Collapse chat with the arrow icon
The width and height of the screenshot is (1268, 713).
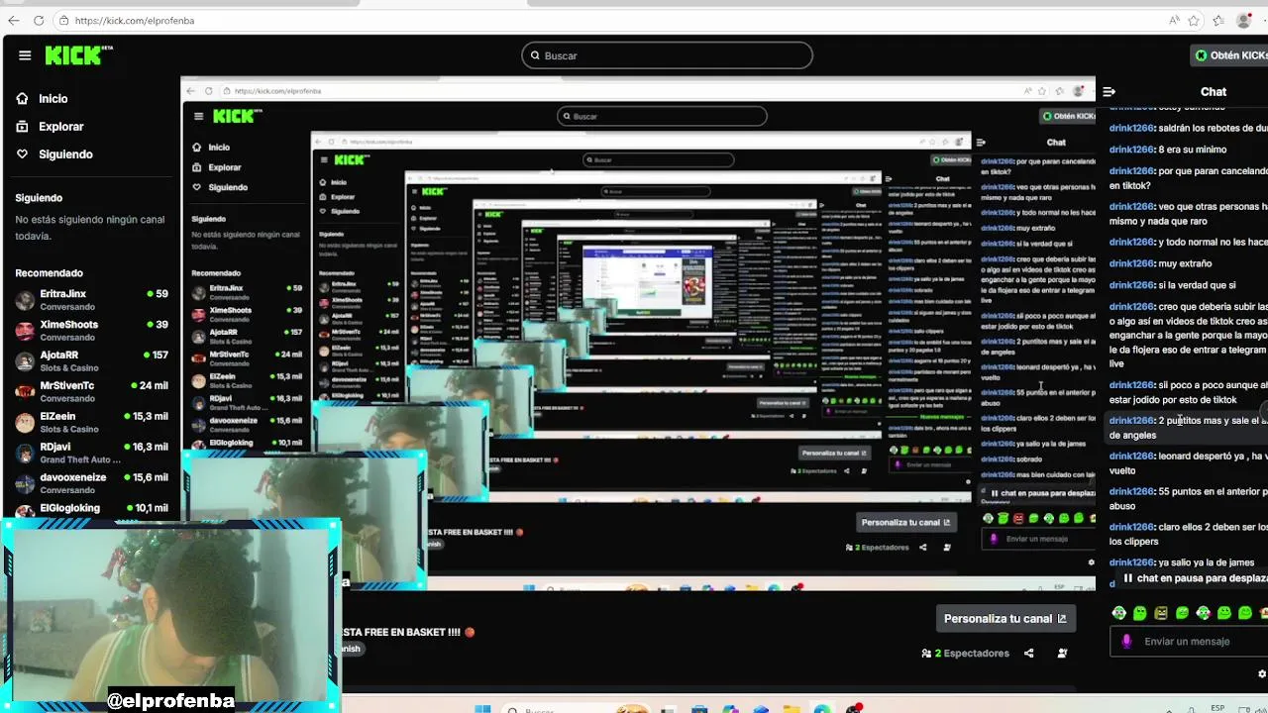click(x=1109, y=91)
